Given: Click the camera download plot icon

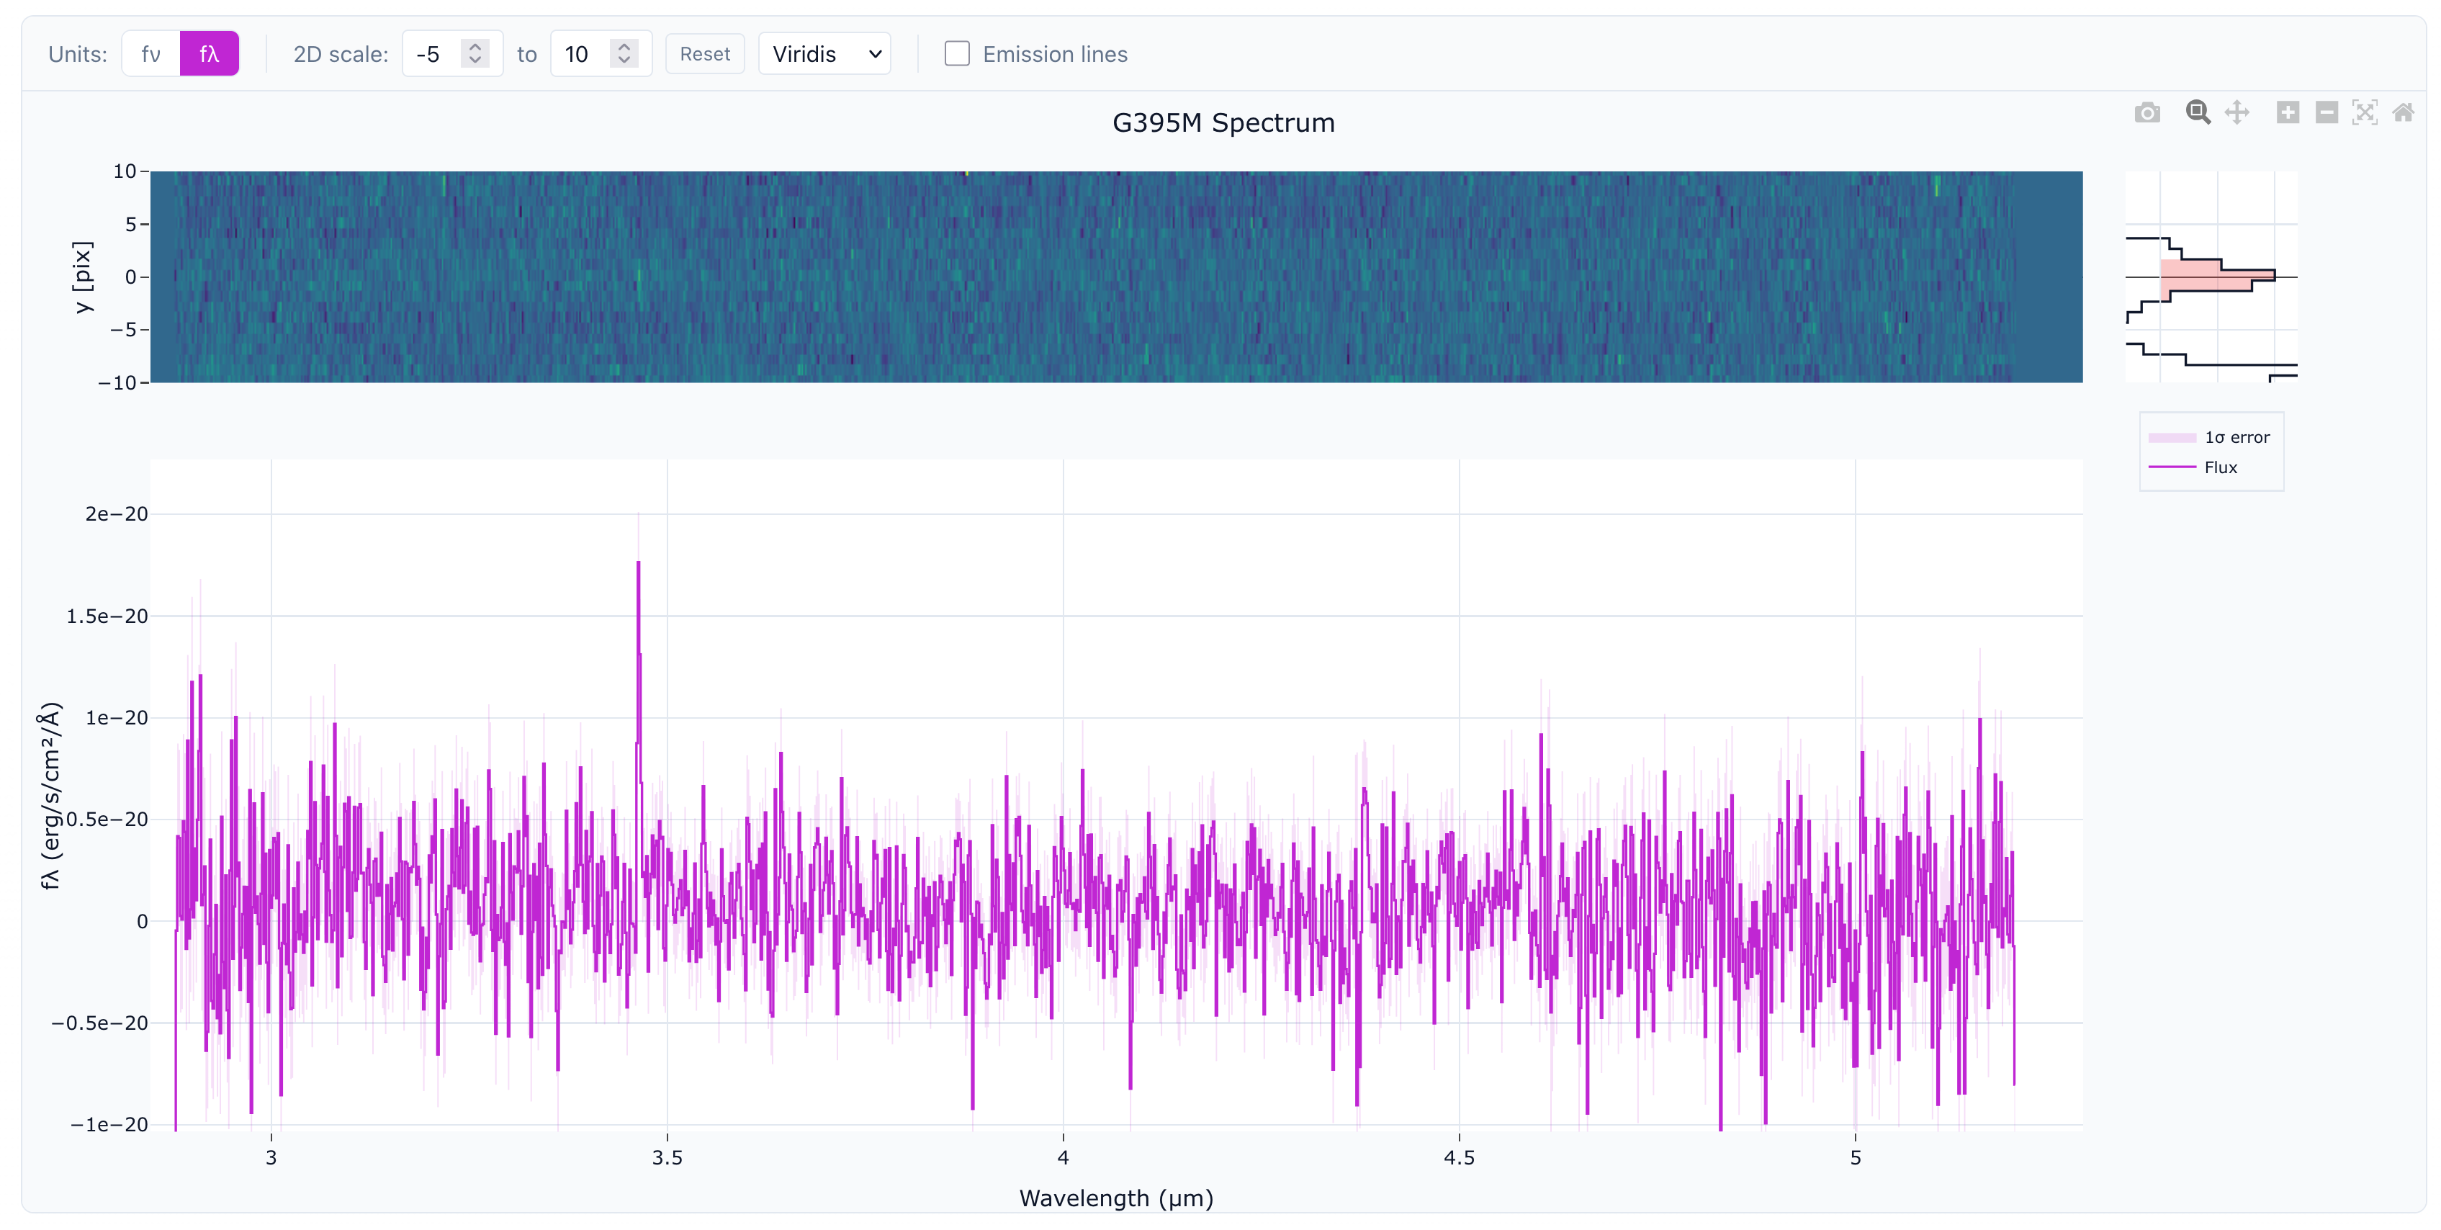Looking at the screenshot, I should [x=2146, y=113].
